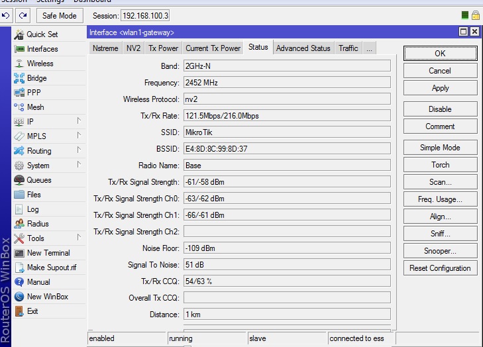Click the Exit door icon
Viewport: 483px width, 347px height.
(x=19, y=311)
